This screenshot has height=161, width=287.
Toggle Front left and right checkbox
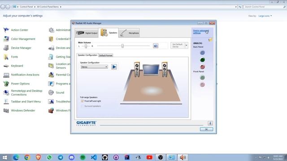[x=82, y=101]
